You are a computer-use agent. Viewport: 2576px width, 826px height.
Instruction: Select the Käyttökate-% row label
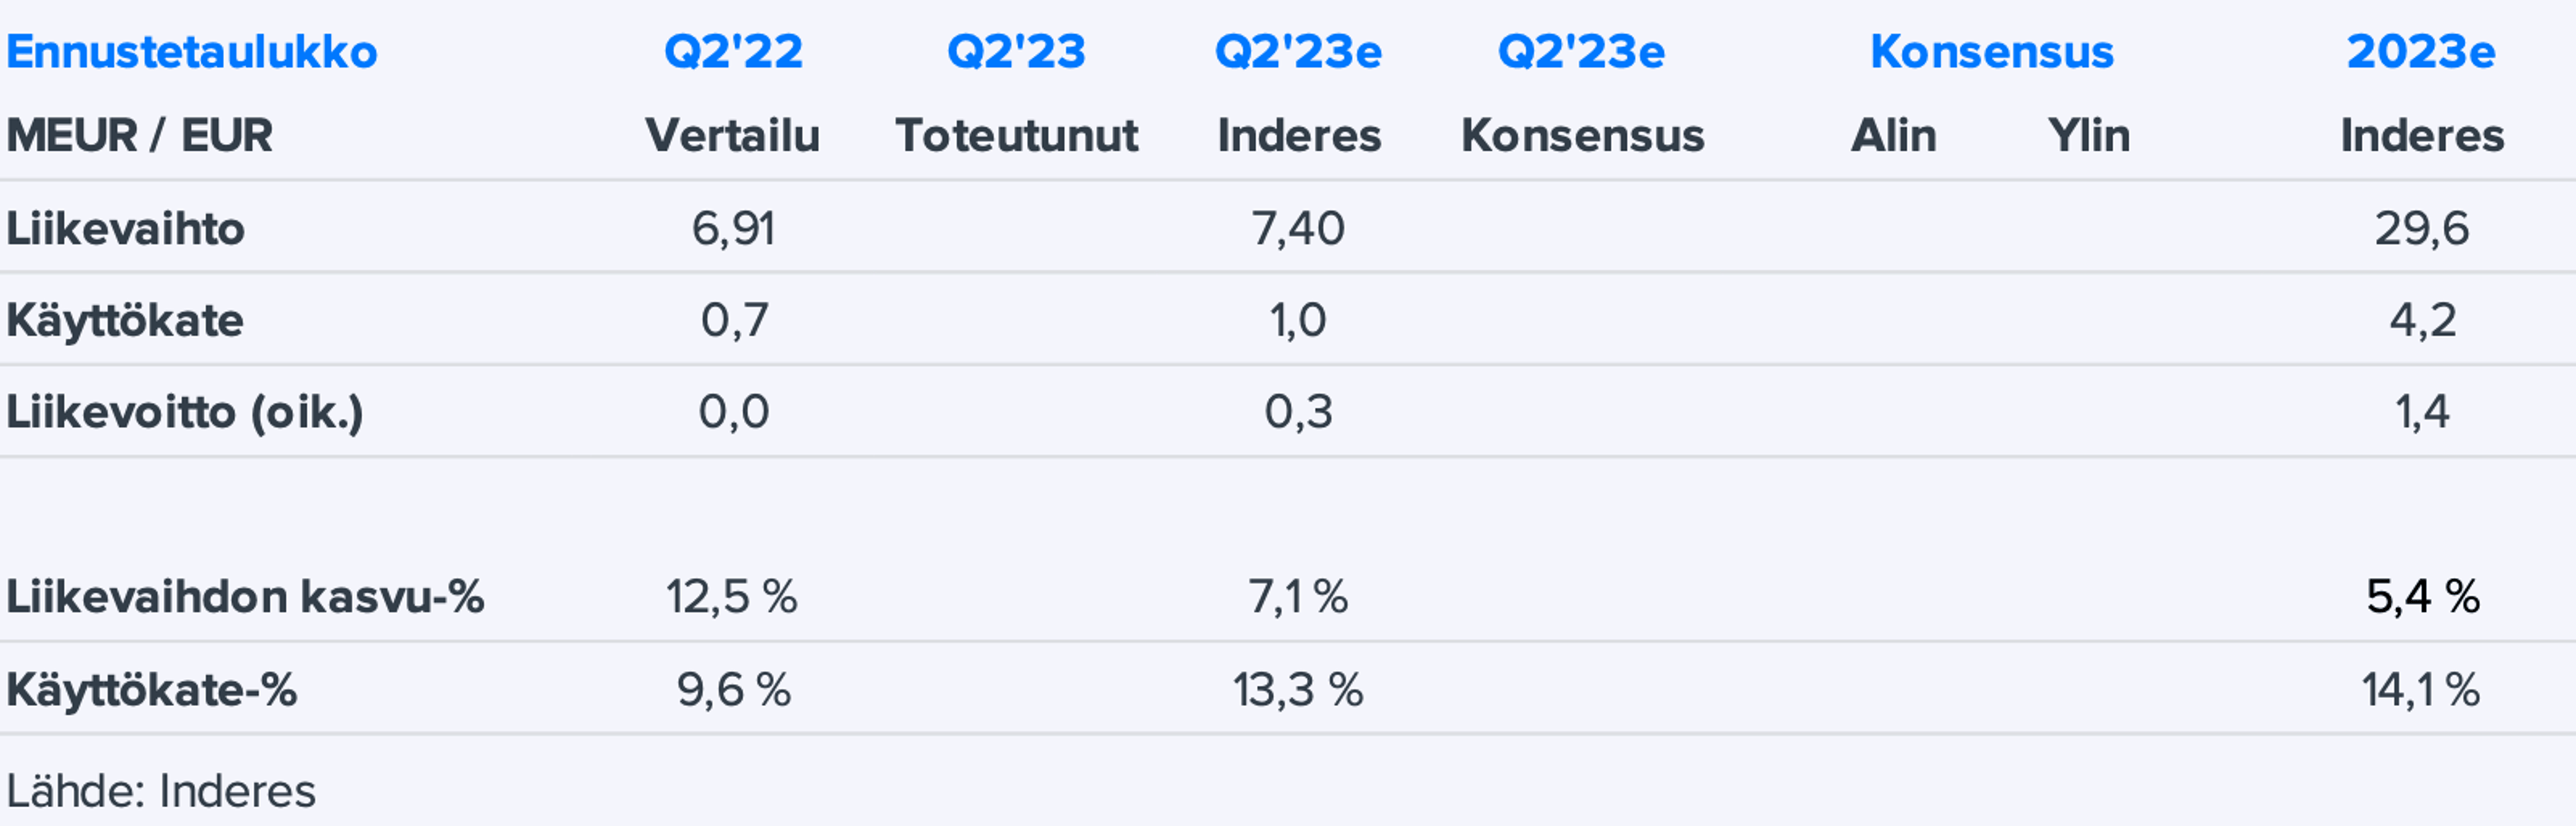(152, 690)
